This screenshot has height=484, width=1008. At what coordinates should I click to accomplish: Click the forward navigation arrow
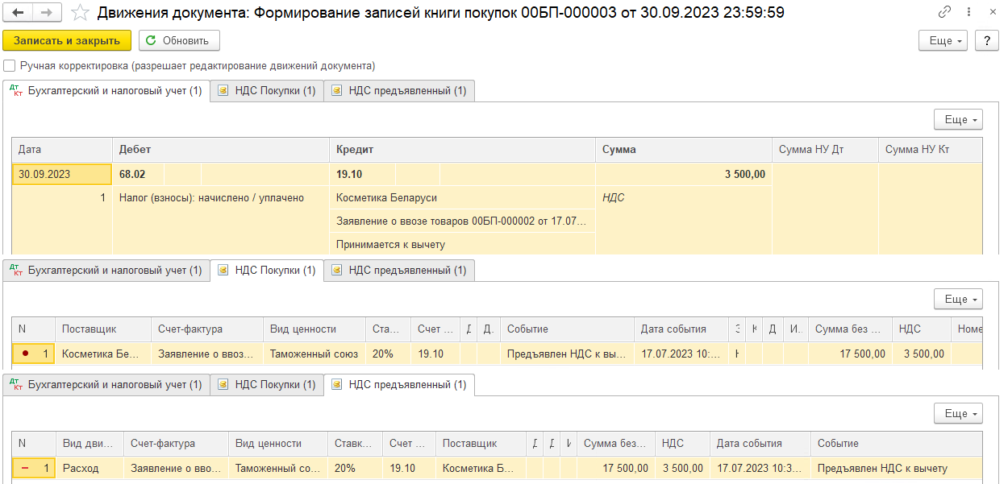pyautogui.click(x=47, y=13)
